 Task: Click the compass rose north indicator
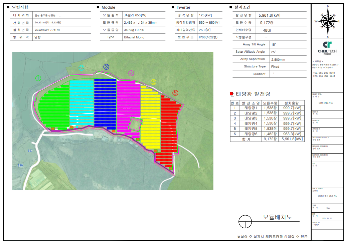click(x=328, y=6)
